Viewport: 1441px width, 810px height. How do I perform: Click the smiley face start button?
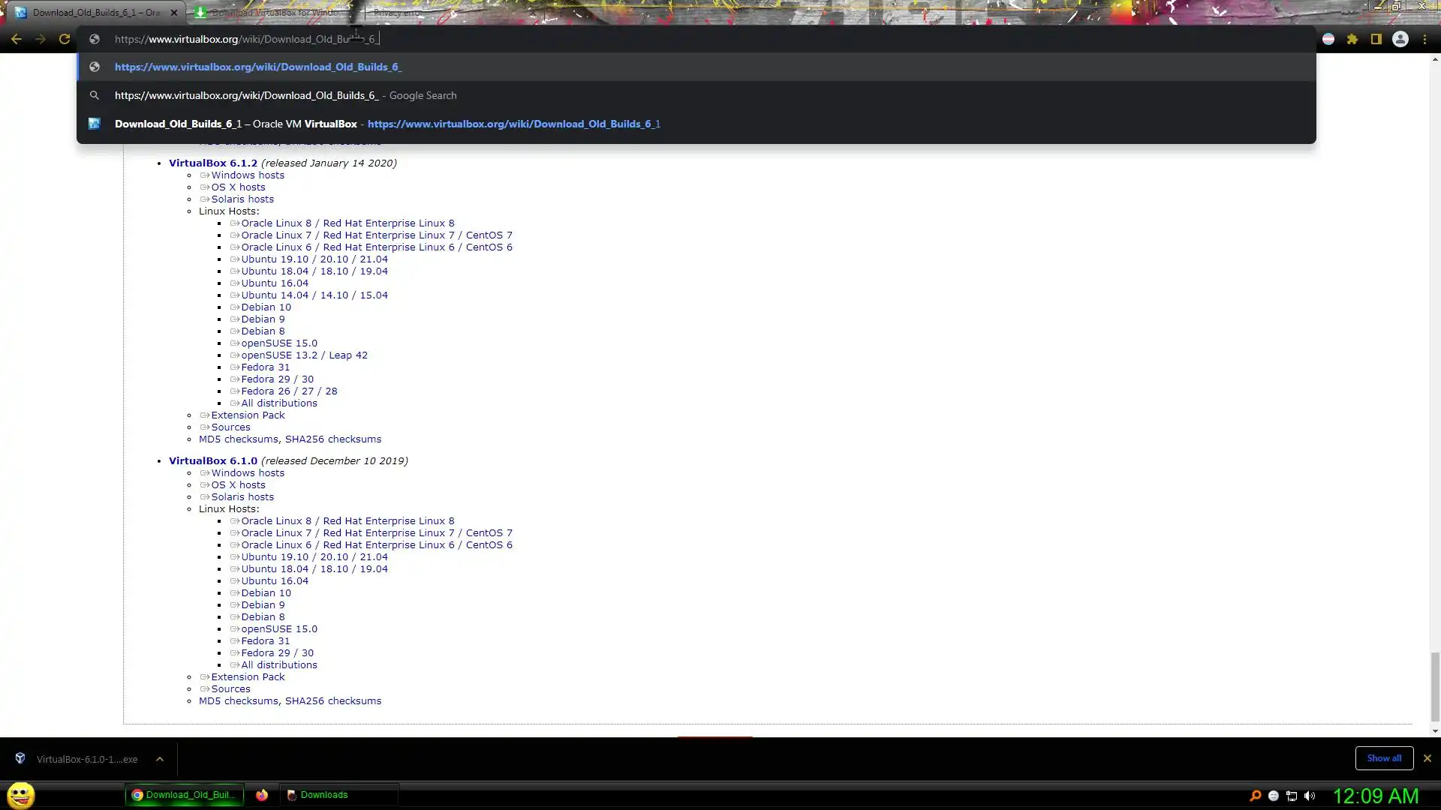(20, 795)
